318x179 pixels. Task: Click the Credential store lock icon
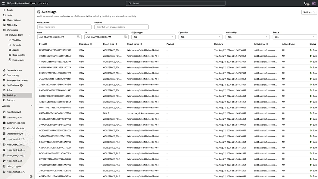4,70
